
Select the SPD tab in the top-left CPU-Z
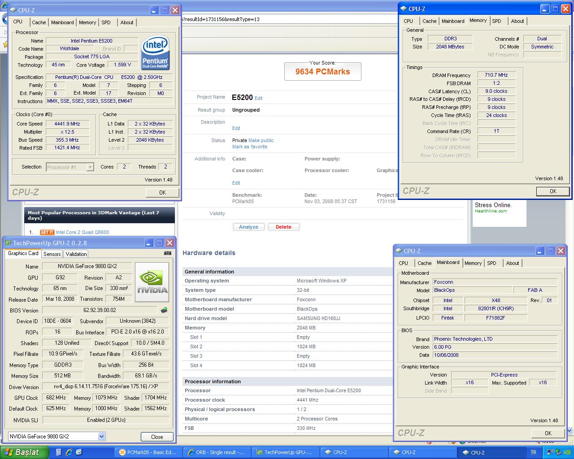coord(106,22)
